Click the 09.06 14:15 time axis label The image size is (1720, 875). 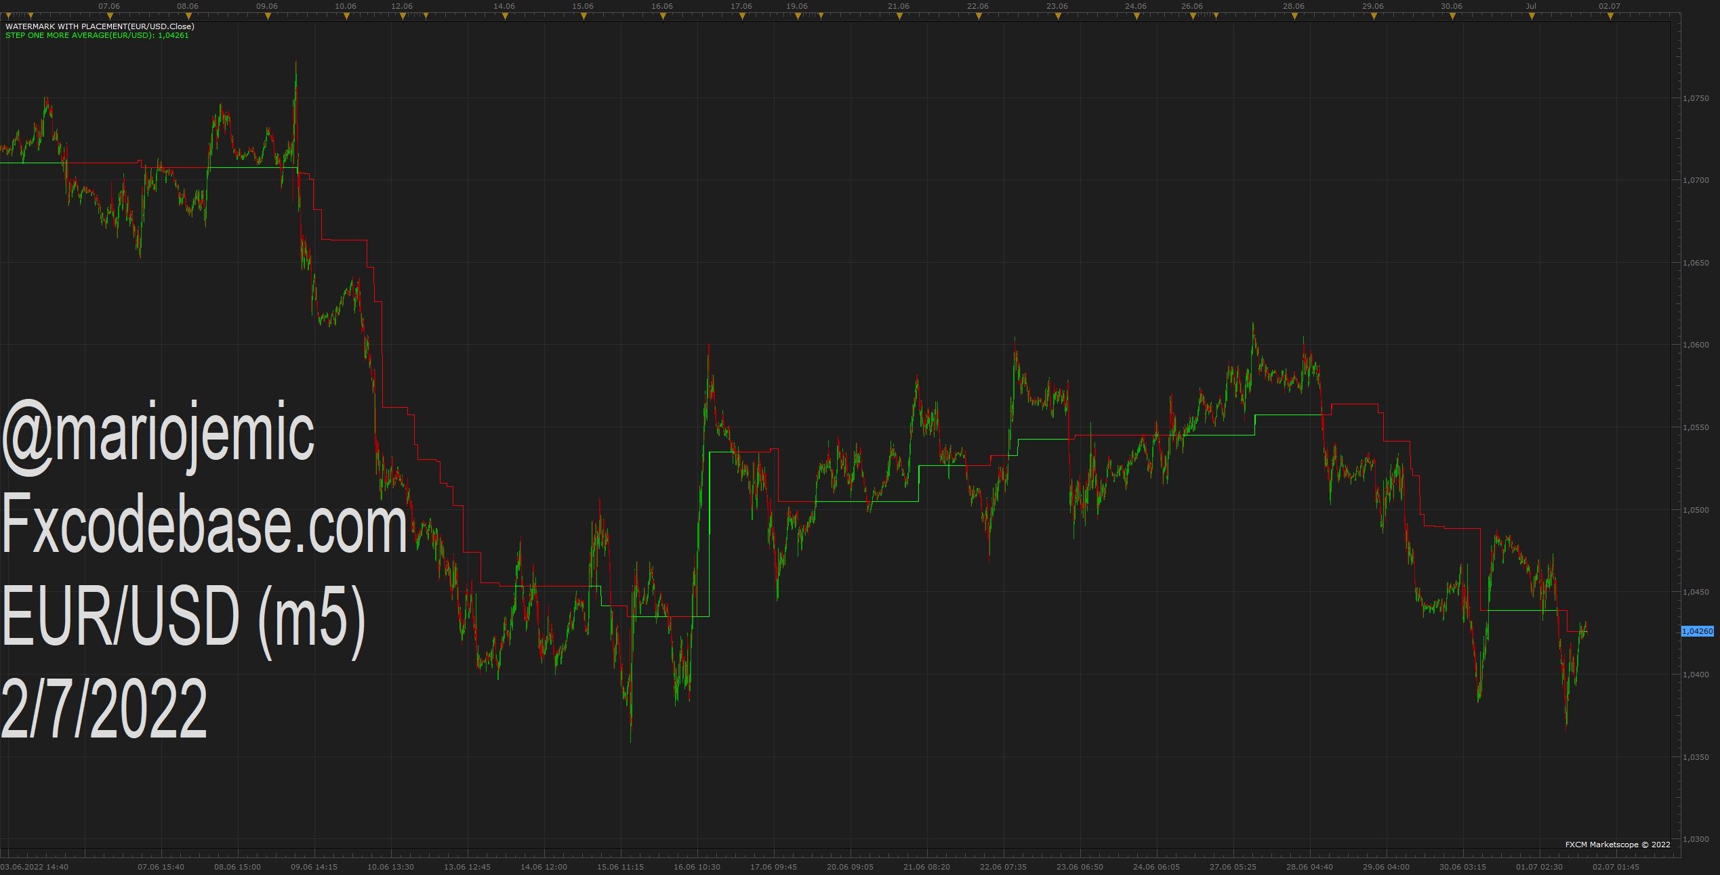314,867
